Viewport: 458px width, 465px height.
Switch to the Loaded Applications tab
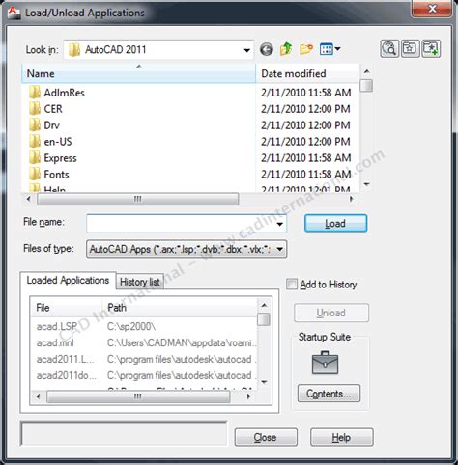[x=68, y=281]
